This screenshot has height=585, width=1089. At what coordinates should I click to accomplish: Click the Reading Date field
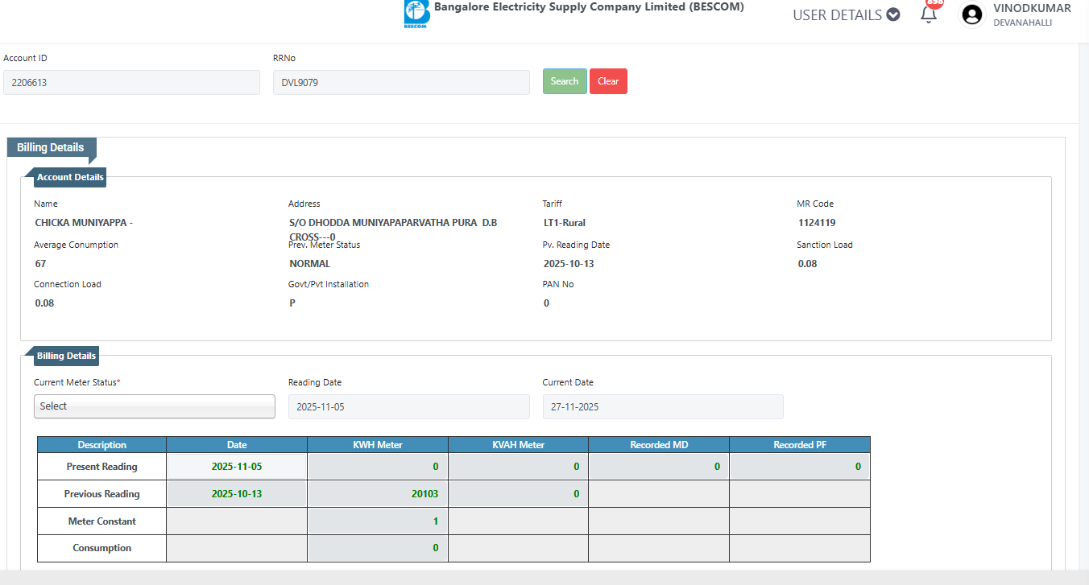click(x=408, y=407)
